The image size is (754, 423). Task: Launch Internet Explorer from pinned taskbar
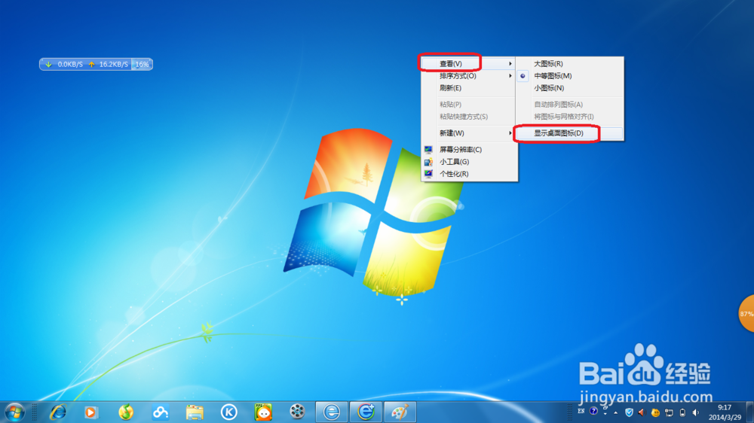(58, 412)
